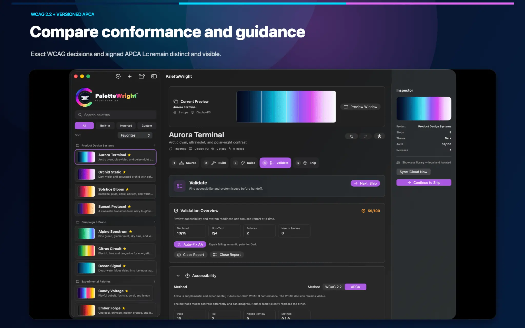Switch method to APCA
Viewport: 525px width, 328px height.
355,287
